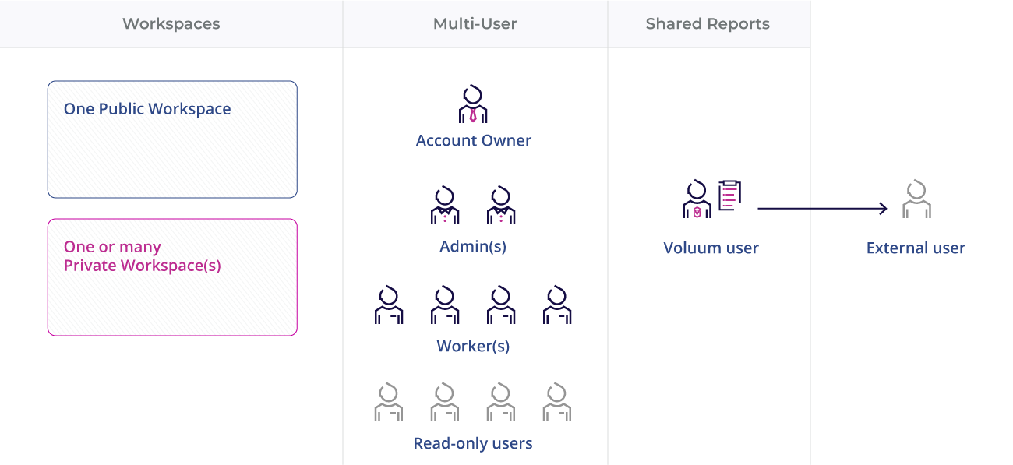
Task: Click the Worker(s) label text
Action: point(472,345)
